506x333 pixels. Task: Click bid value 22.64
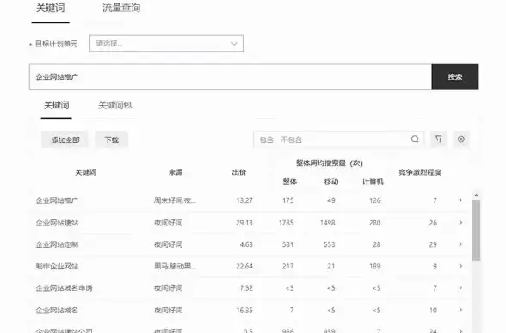(244, 266)
